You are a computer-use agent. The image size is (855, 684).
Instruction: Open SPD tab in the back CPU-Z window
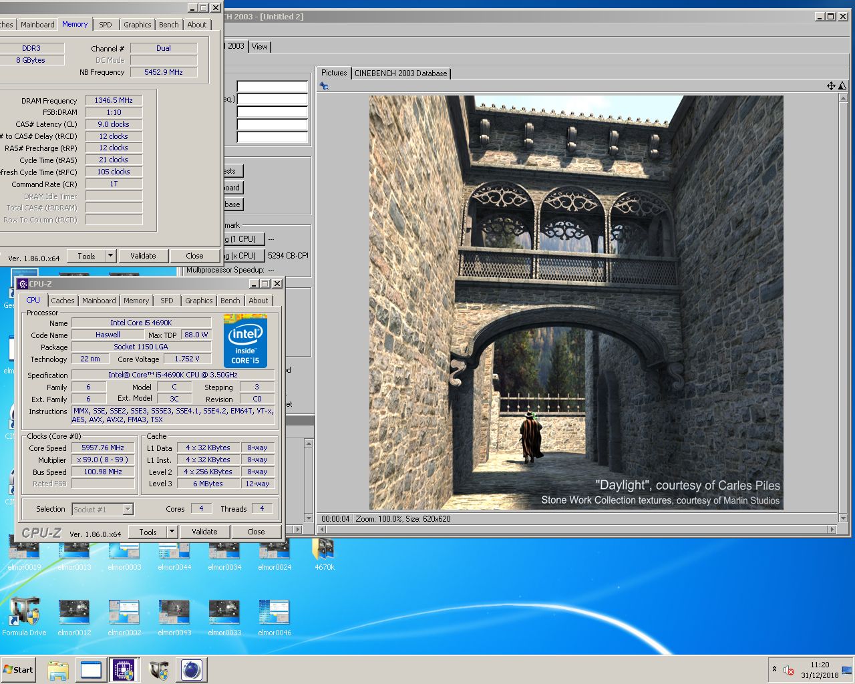(106, 25)
